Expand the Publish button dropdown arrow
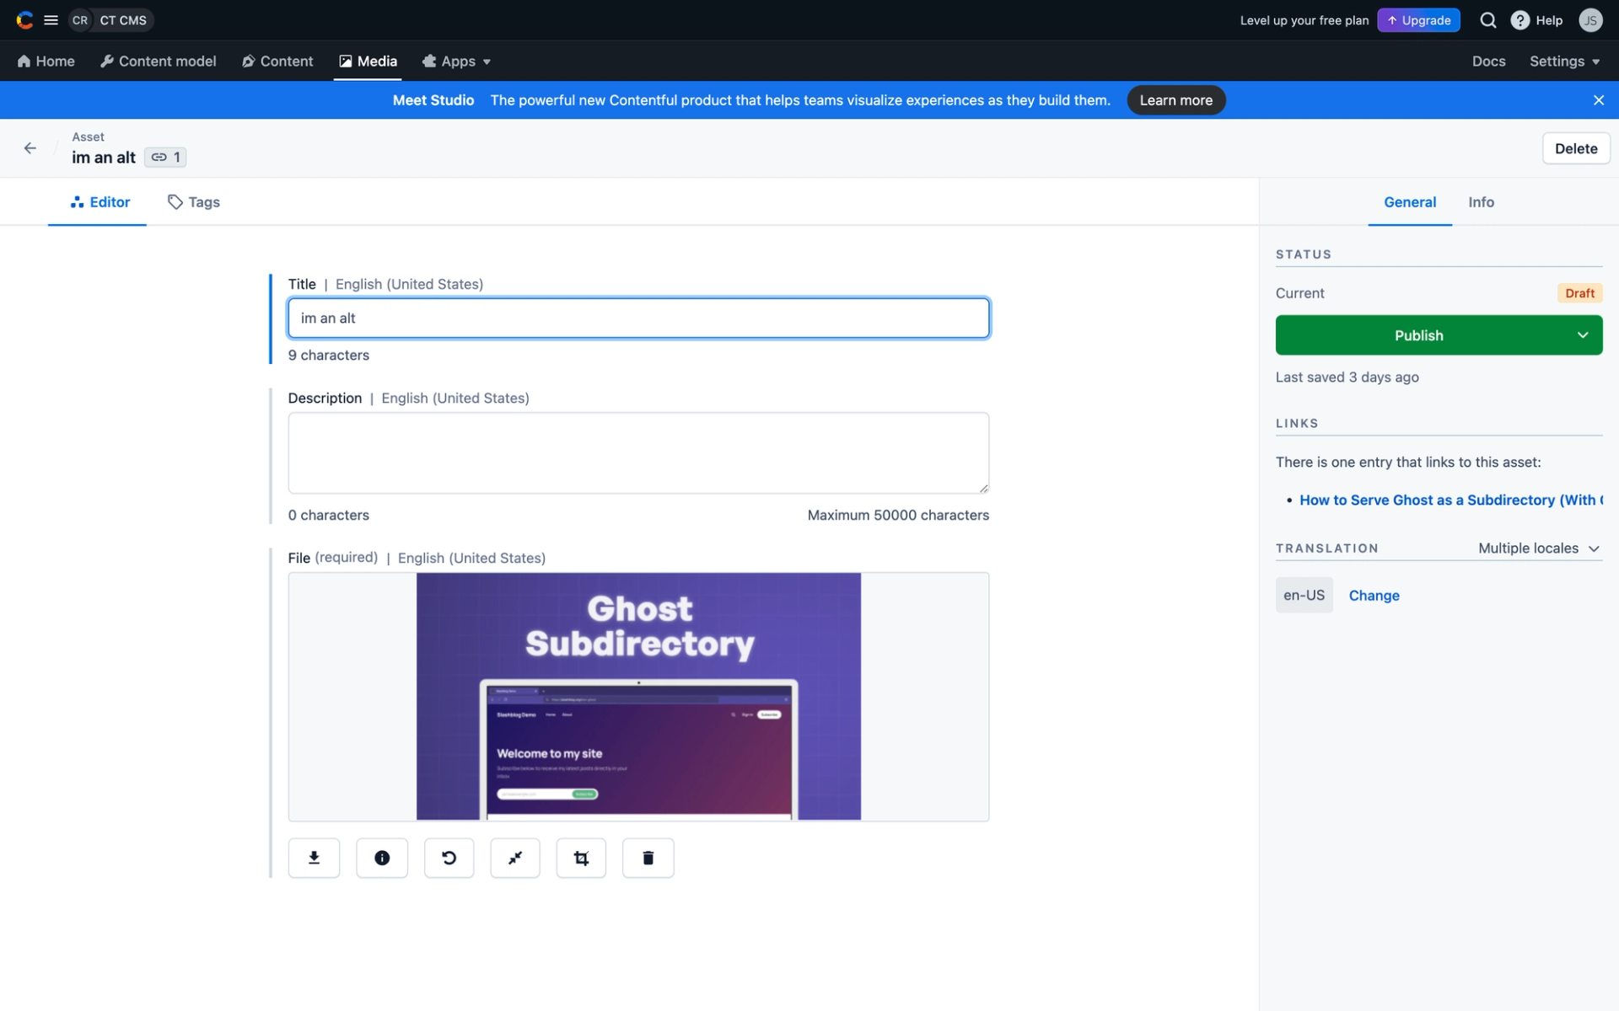 pos(1583,335)
